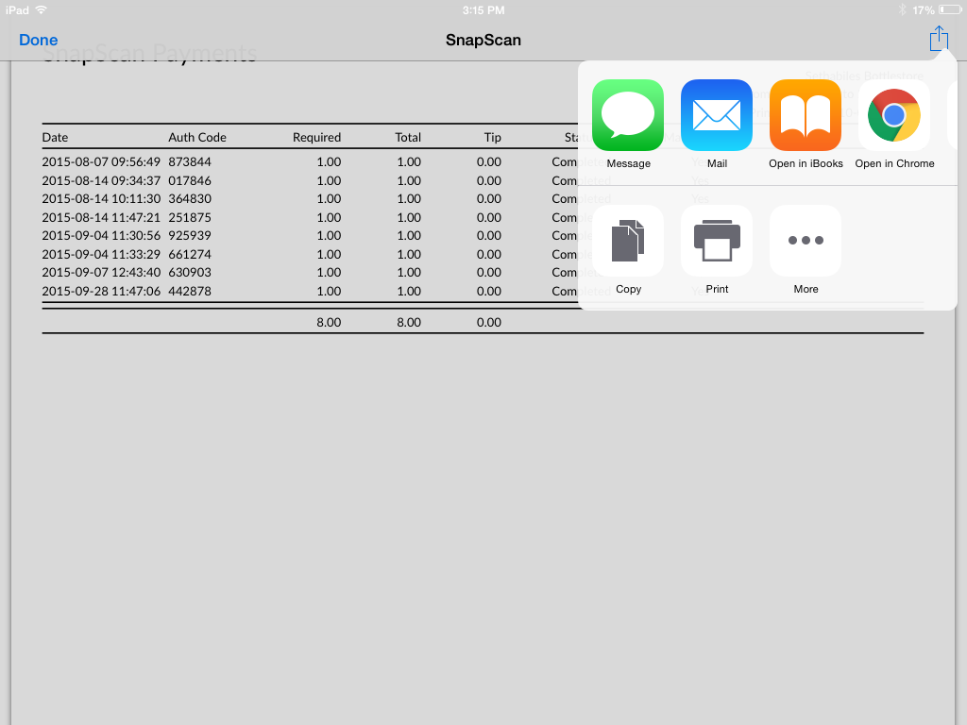Select auth code 925939
This screenshot has width=967, height=725.
click(x=190, y=235)
